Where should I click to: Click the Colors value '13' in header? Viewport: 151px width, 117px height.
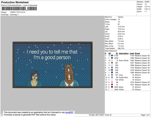(145, 4)
